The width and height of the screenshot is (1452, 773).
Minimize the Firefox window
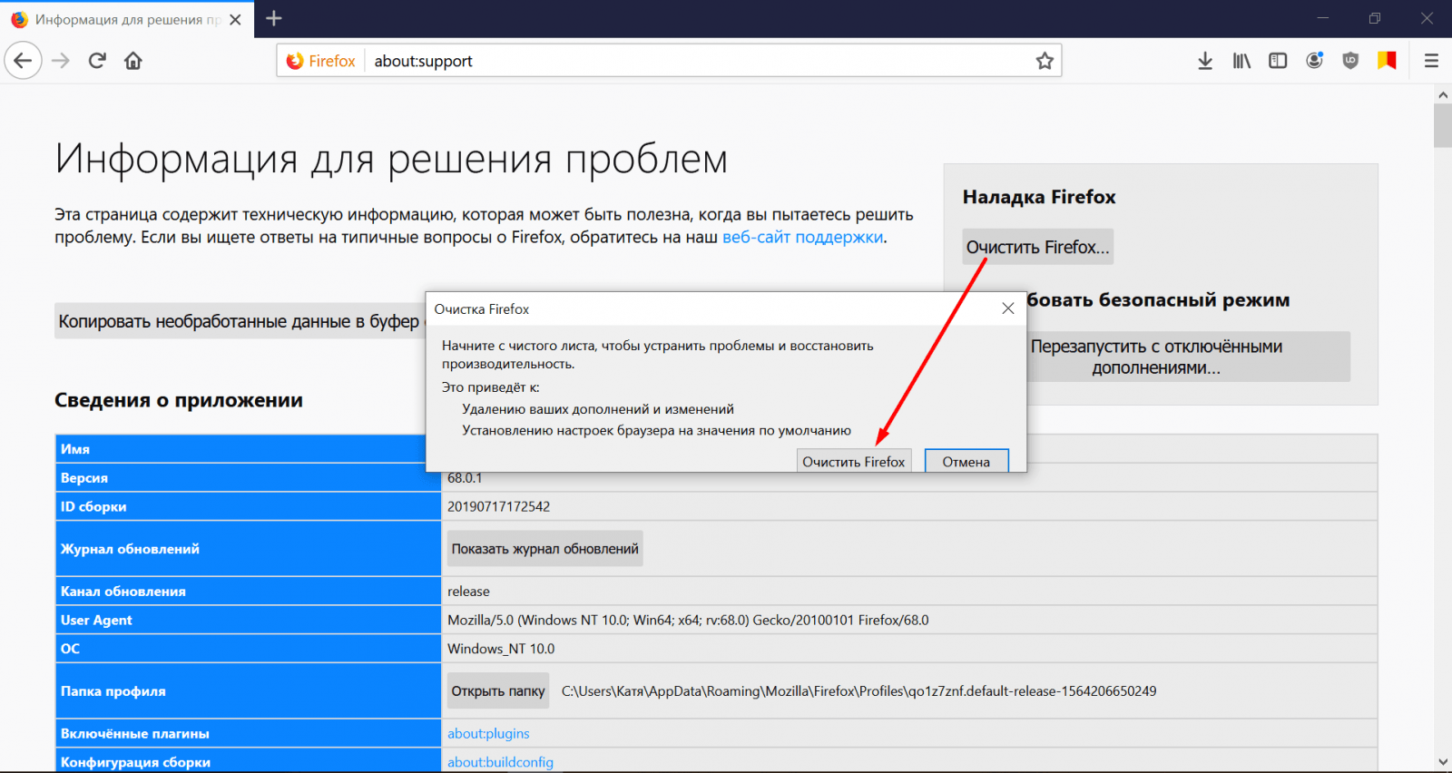click(x=1322, y=18)
